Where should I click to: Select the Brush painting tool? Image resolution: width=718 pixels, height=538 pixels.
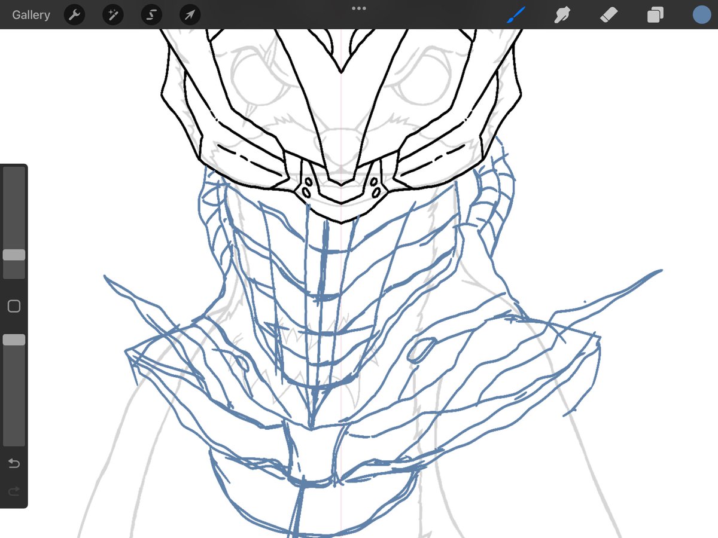coord(516,14)
